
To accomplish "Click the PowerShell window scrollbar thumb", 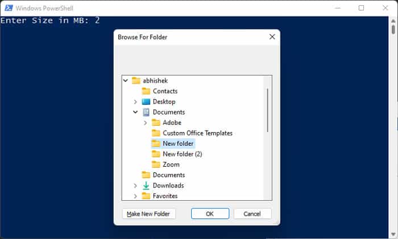I will pyautogui.click(x=393, y=29).
